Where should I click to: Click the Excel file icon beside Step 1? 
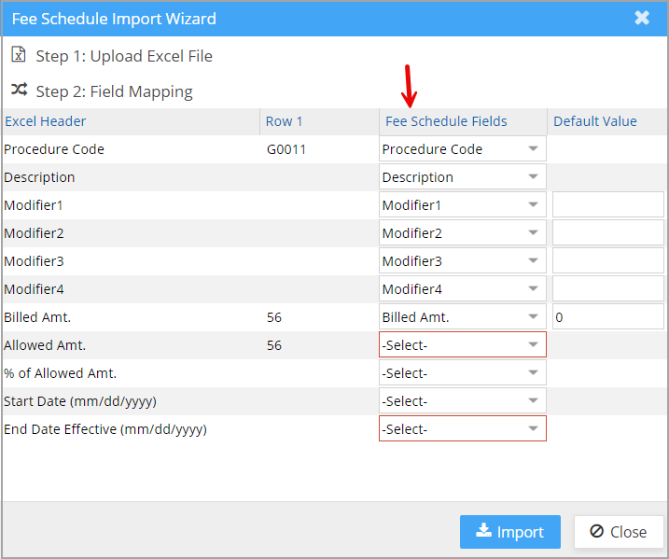coord(19,55)
